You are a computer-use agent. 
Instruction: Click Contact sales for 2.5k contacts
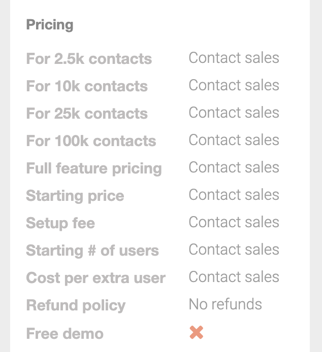[234, 58]
